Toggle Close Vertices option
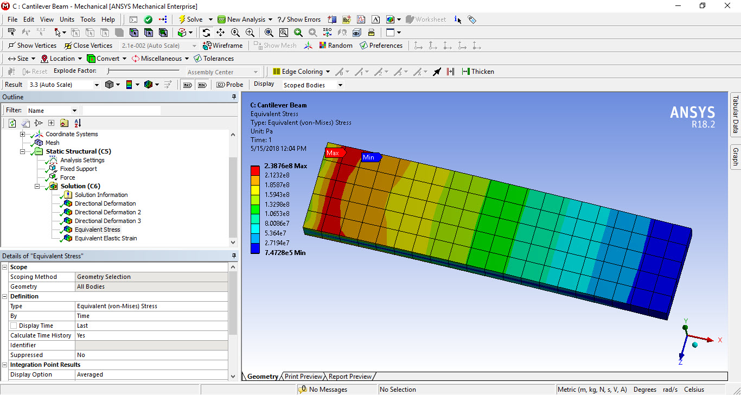This screenshot has width=741, height=395. point(88,46)
